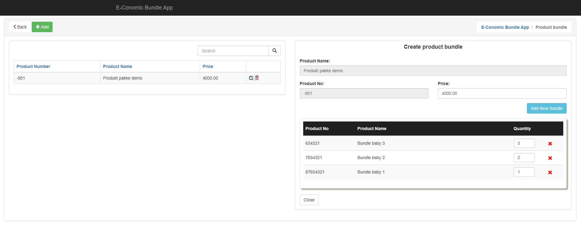
Task: Click the E-Conomic Bundle App navbar title
Action: (144, 8)
